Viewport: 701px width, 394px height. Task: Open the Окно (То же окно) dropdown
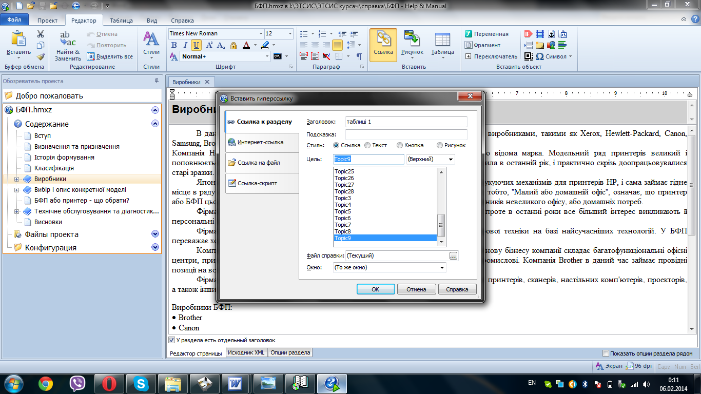pos(442,267)
